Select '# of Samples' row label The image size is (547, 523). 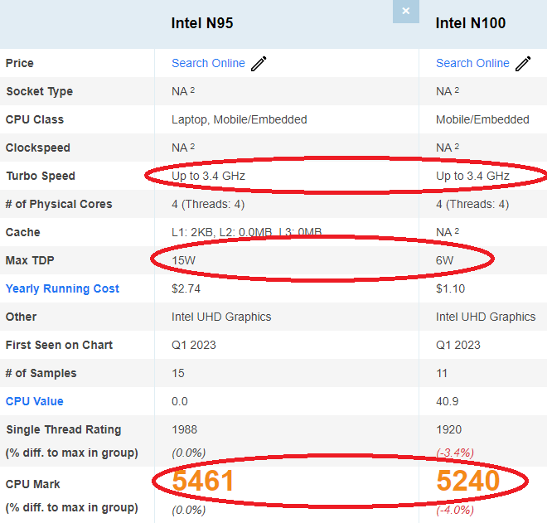click(x=41, y=373)
